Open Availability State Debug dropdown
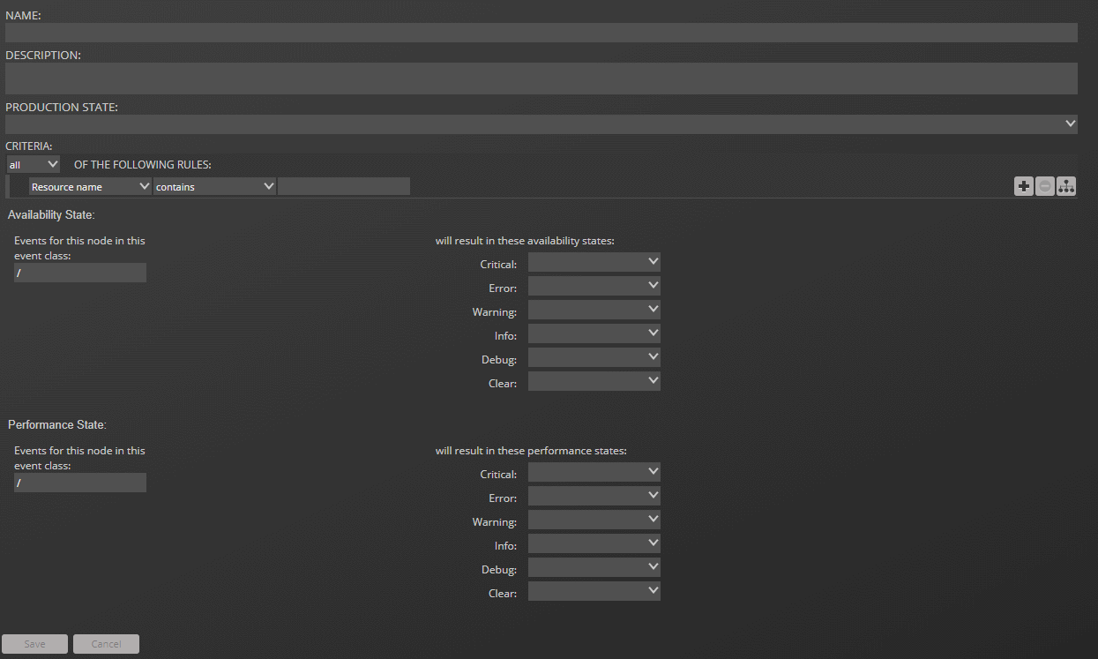 (594, 357)
